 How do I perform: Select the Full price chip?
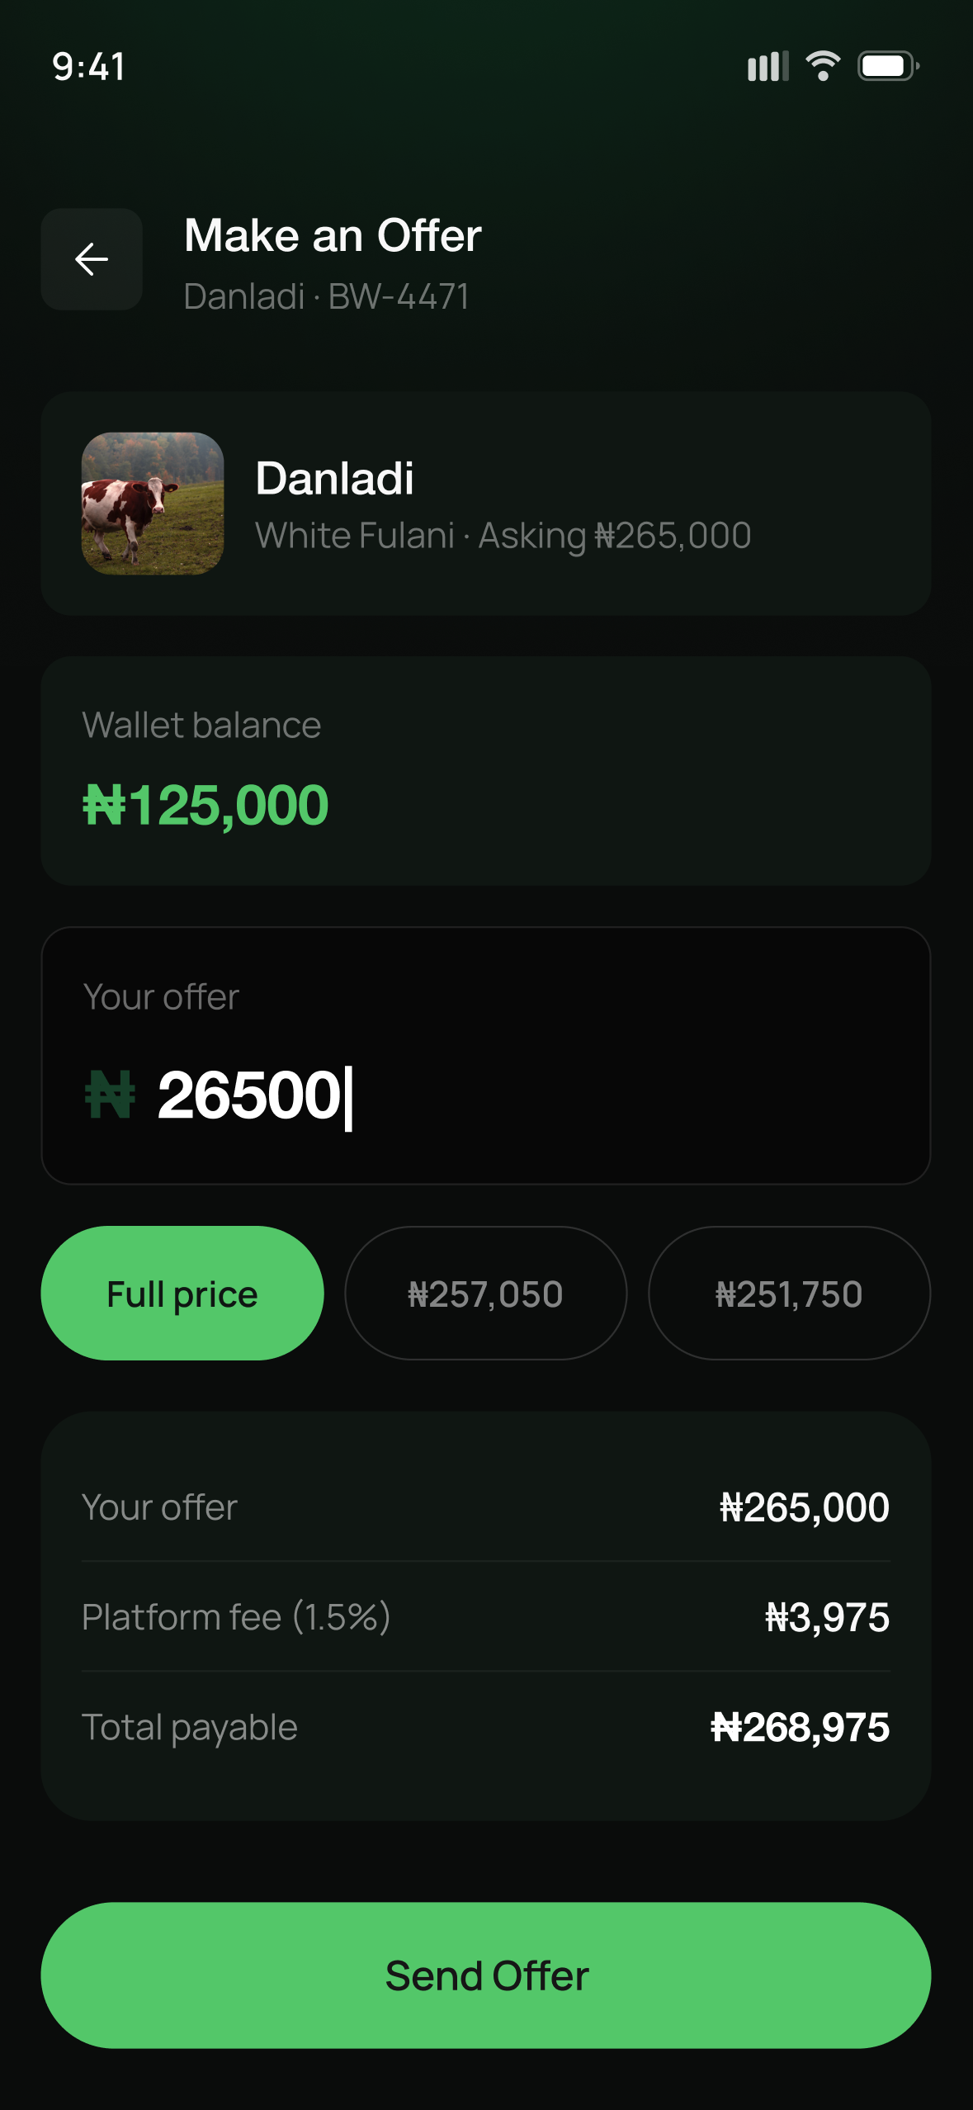pyautogui.click(x=182, y=1294)
